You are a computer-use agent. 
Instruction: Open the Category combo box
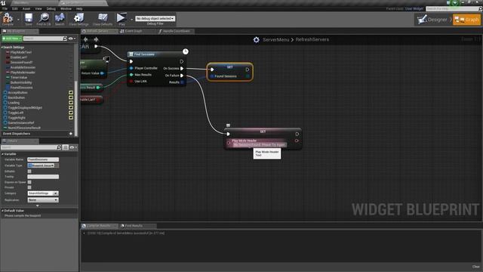[x=43, y=193]
